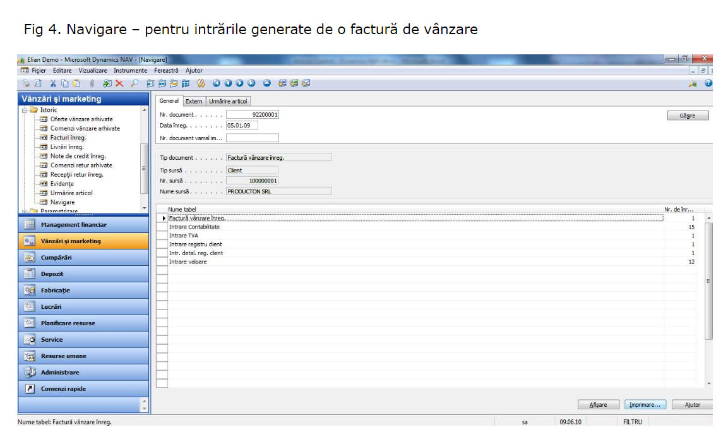
Task: Click the help question mark icon
Action: (x=708, y=83)
